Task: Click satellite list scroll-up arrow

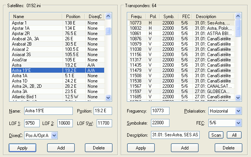Action: coord(108,16)
